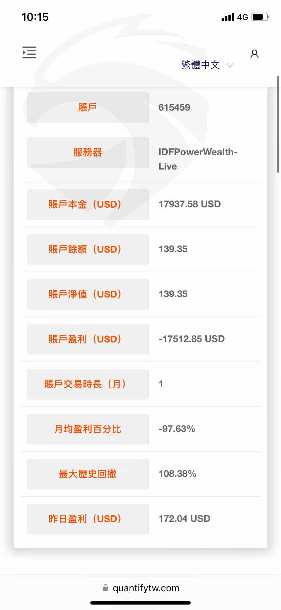Select the 繁體中文 language label
Image resolution: width=281 pixels, height=610 pixels.
[200, 65]
